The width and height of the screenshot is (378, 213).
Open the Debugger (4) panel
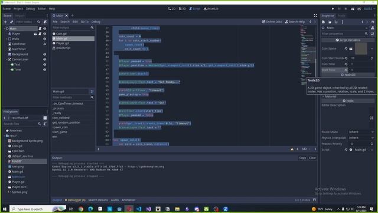tap(75, 200)
